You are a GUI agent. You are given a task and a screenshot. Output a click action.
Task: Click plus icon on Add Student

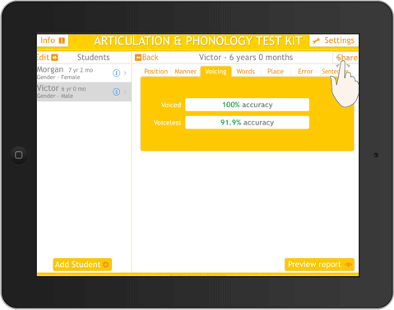click(105, 265)
